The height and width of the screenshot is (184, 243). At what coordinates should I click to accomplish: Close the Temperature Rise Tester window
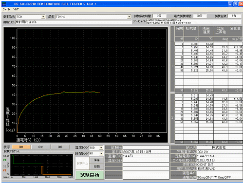(241, 4)
